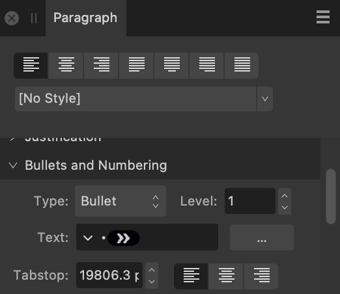Select Justify All paragraph alignment

pos(242,65)
